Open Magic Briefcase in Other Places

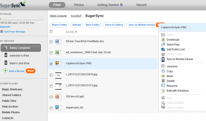coord(12,89)
